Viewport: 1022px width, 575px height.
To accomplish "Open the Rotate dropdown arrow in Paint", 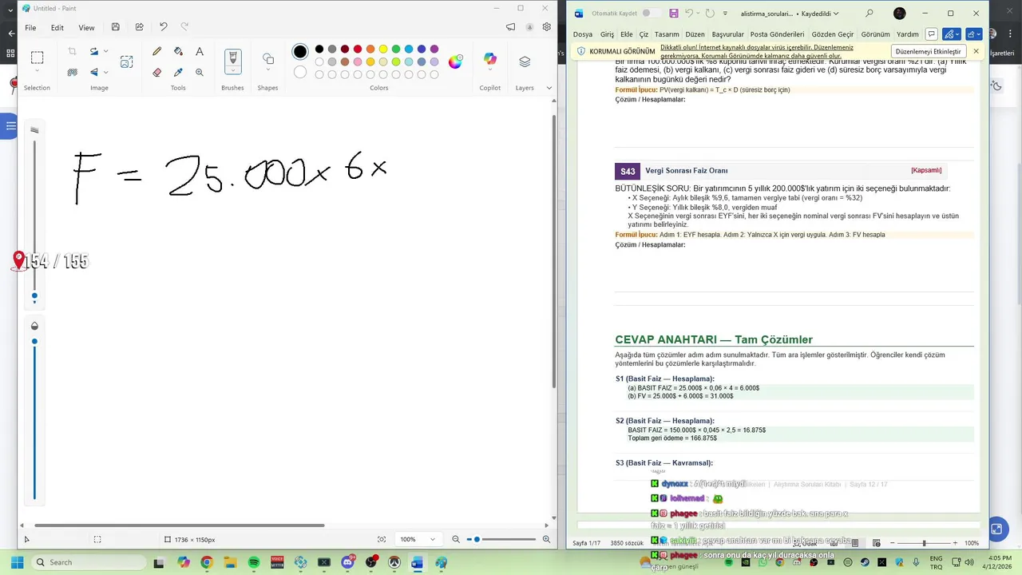I will pos(106,51).
